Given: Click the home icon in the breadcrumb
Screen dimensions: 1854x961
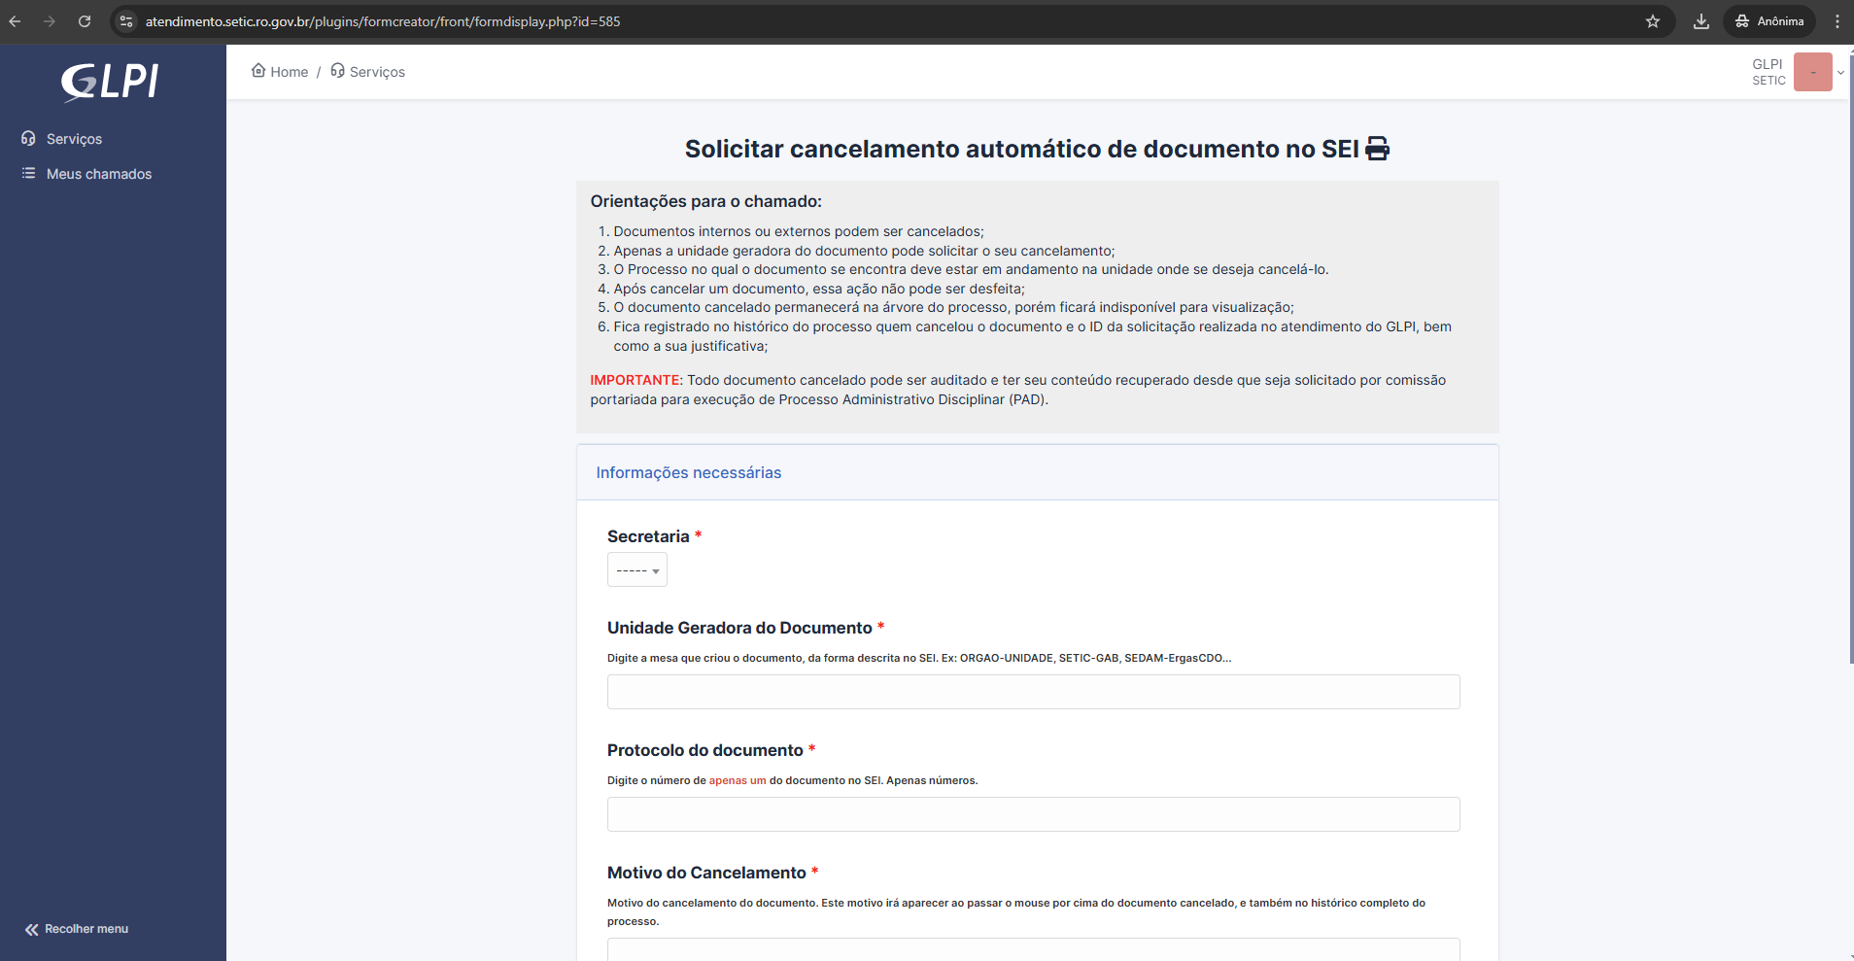Looking at the screenshot, I should coord(258,70).
